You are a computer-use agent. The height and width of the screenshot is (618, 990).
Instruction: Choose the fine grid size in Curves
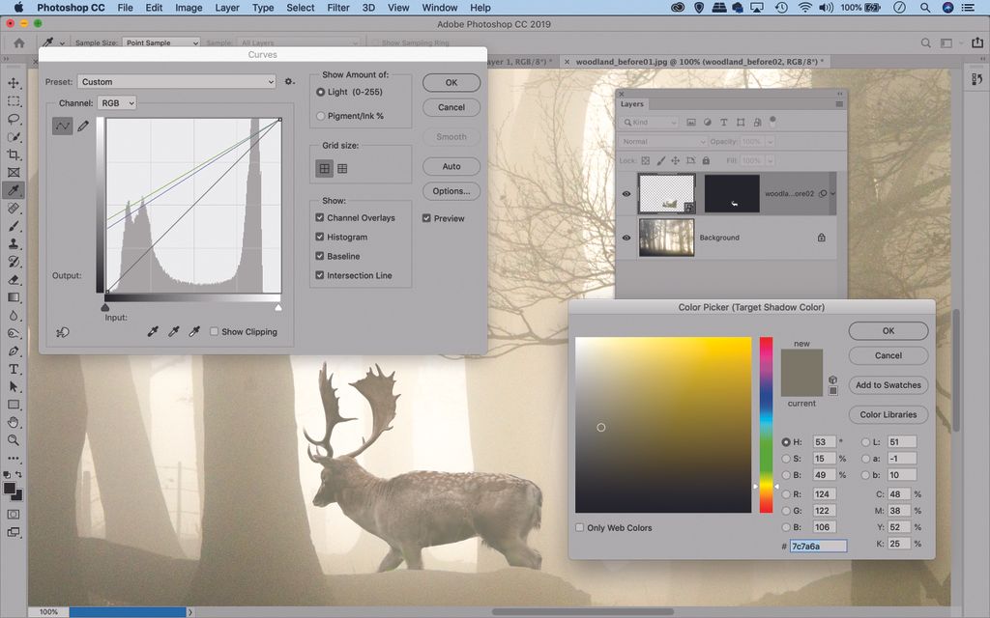[342, 168]
